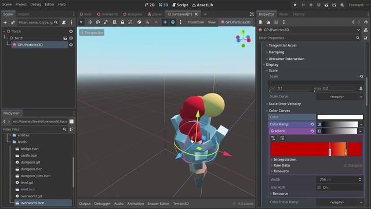Expand Raw Data in gradient editor
The height and width of the screenshot is (209, 371).
[281, 165]
